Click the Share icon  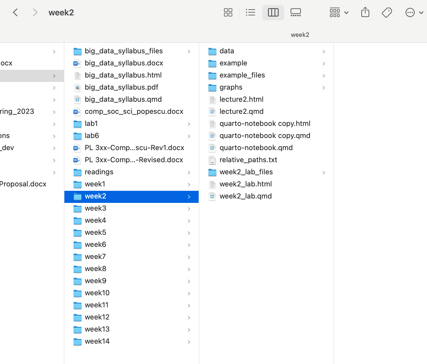click(365, 12)
